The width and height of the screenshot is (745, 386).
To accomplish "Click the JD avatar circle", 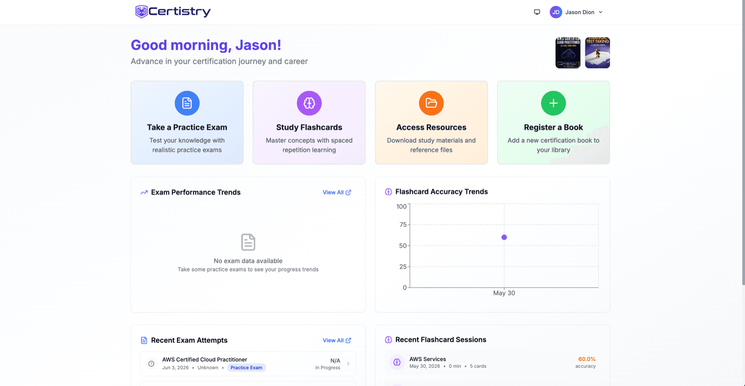I will click(556, 12).
